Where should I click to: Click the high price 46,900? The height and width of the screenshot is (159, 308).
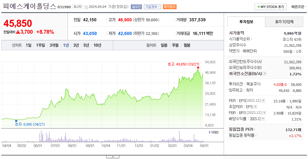tap(125, 20)
